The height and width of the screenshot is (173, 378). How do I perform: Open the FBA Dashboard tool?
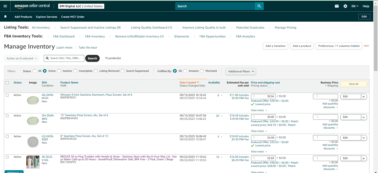(64, 36)
